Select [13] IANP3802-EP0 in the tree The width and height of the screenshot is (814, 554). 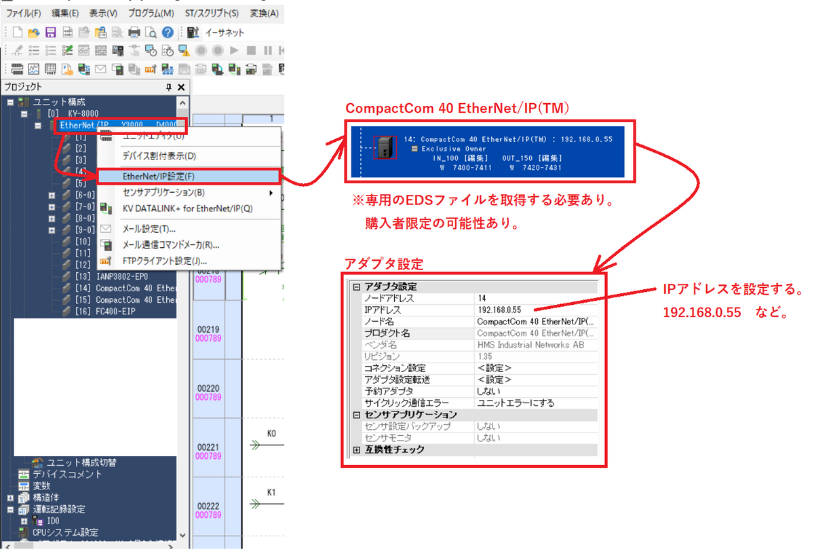point(111,277)
